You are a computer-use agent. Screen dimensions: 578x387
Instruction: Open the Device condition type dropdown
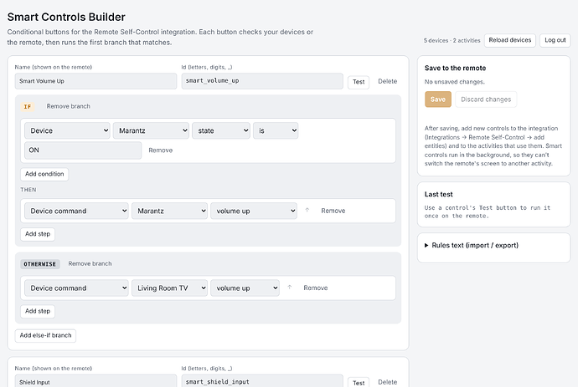click(x=68, y=130)
